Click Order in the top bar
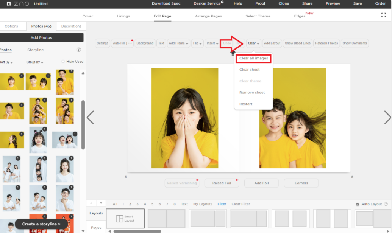392x233 pixels. 380,3
